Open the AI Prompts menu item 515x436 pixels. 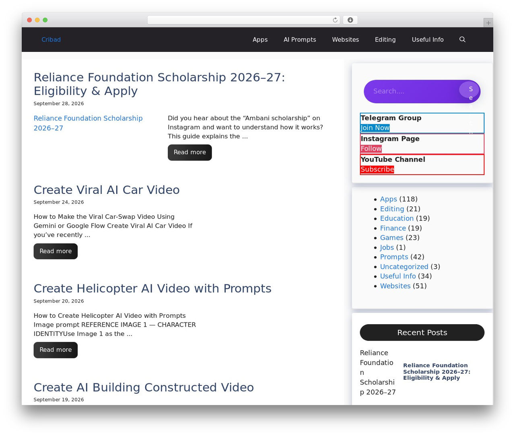(x=300, y=39)
